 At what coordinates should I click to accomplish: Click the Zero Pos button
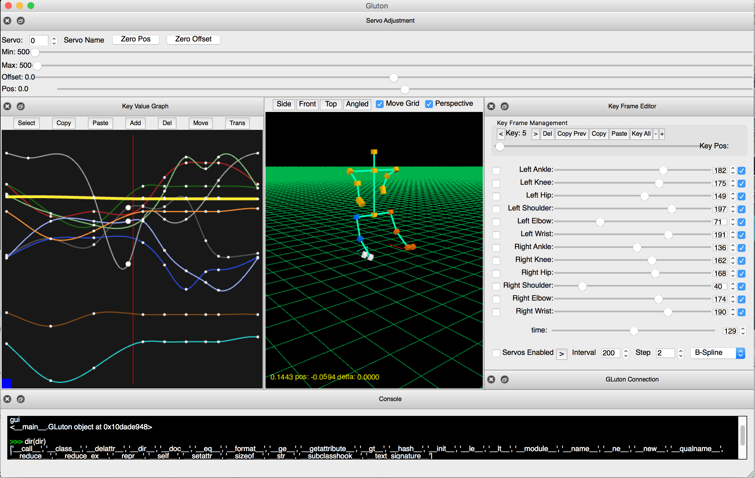pos(136,39)
